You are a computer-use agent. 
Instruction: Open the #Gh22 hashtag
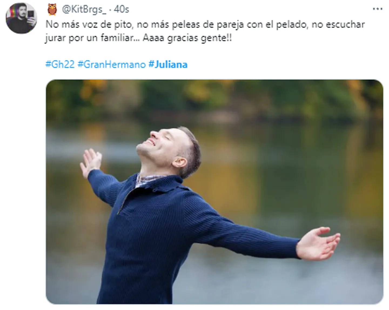60,64
